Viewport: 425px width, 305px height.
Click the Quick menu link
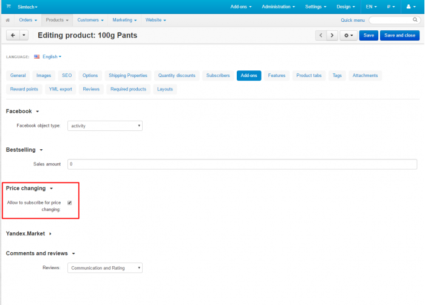[x=353, y=20]
